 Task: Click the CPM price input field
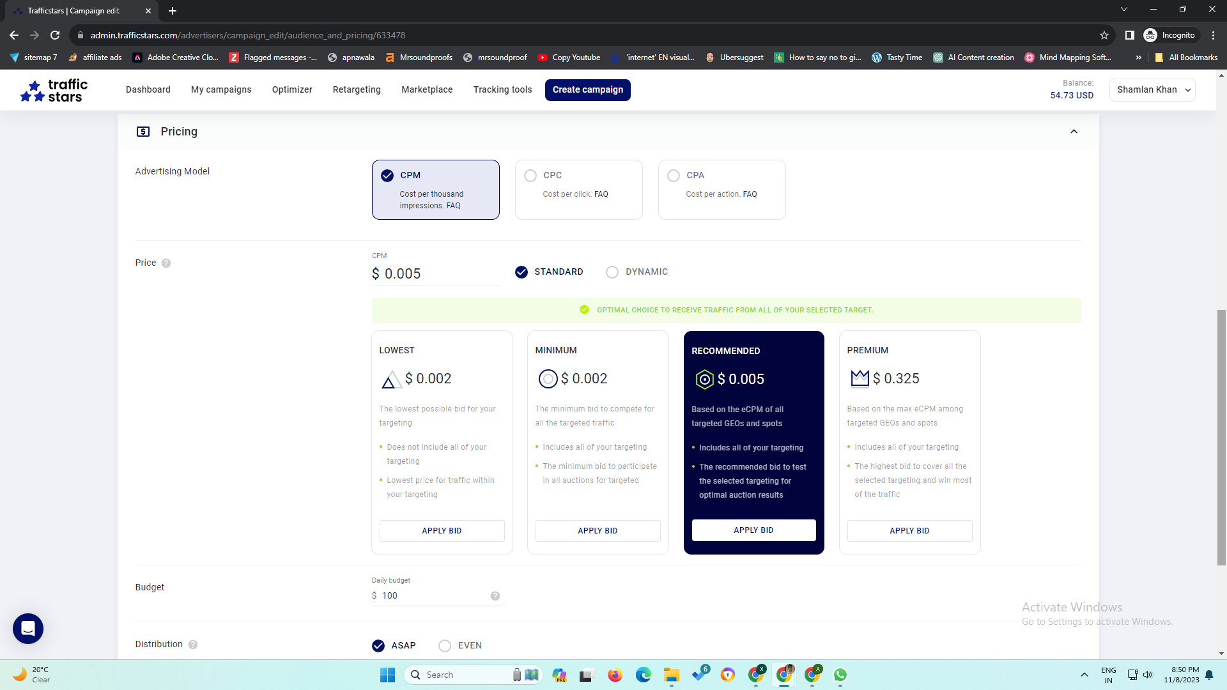pos(436,274)
